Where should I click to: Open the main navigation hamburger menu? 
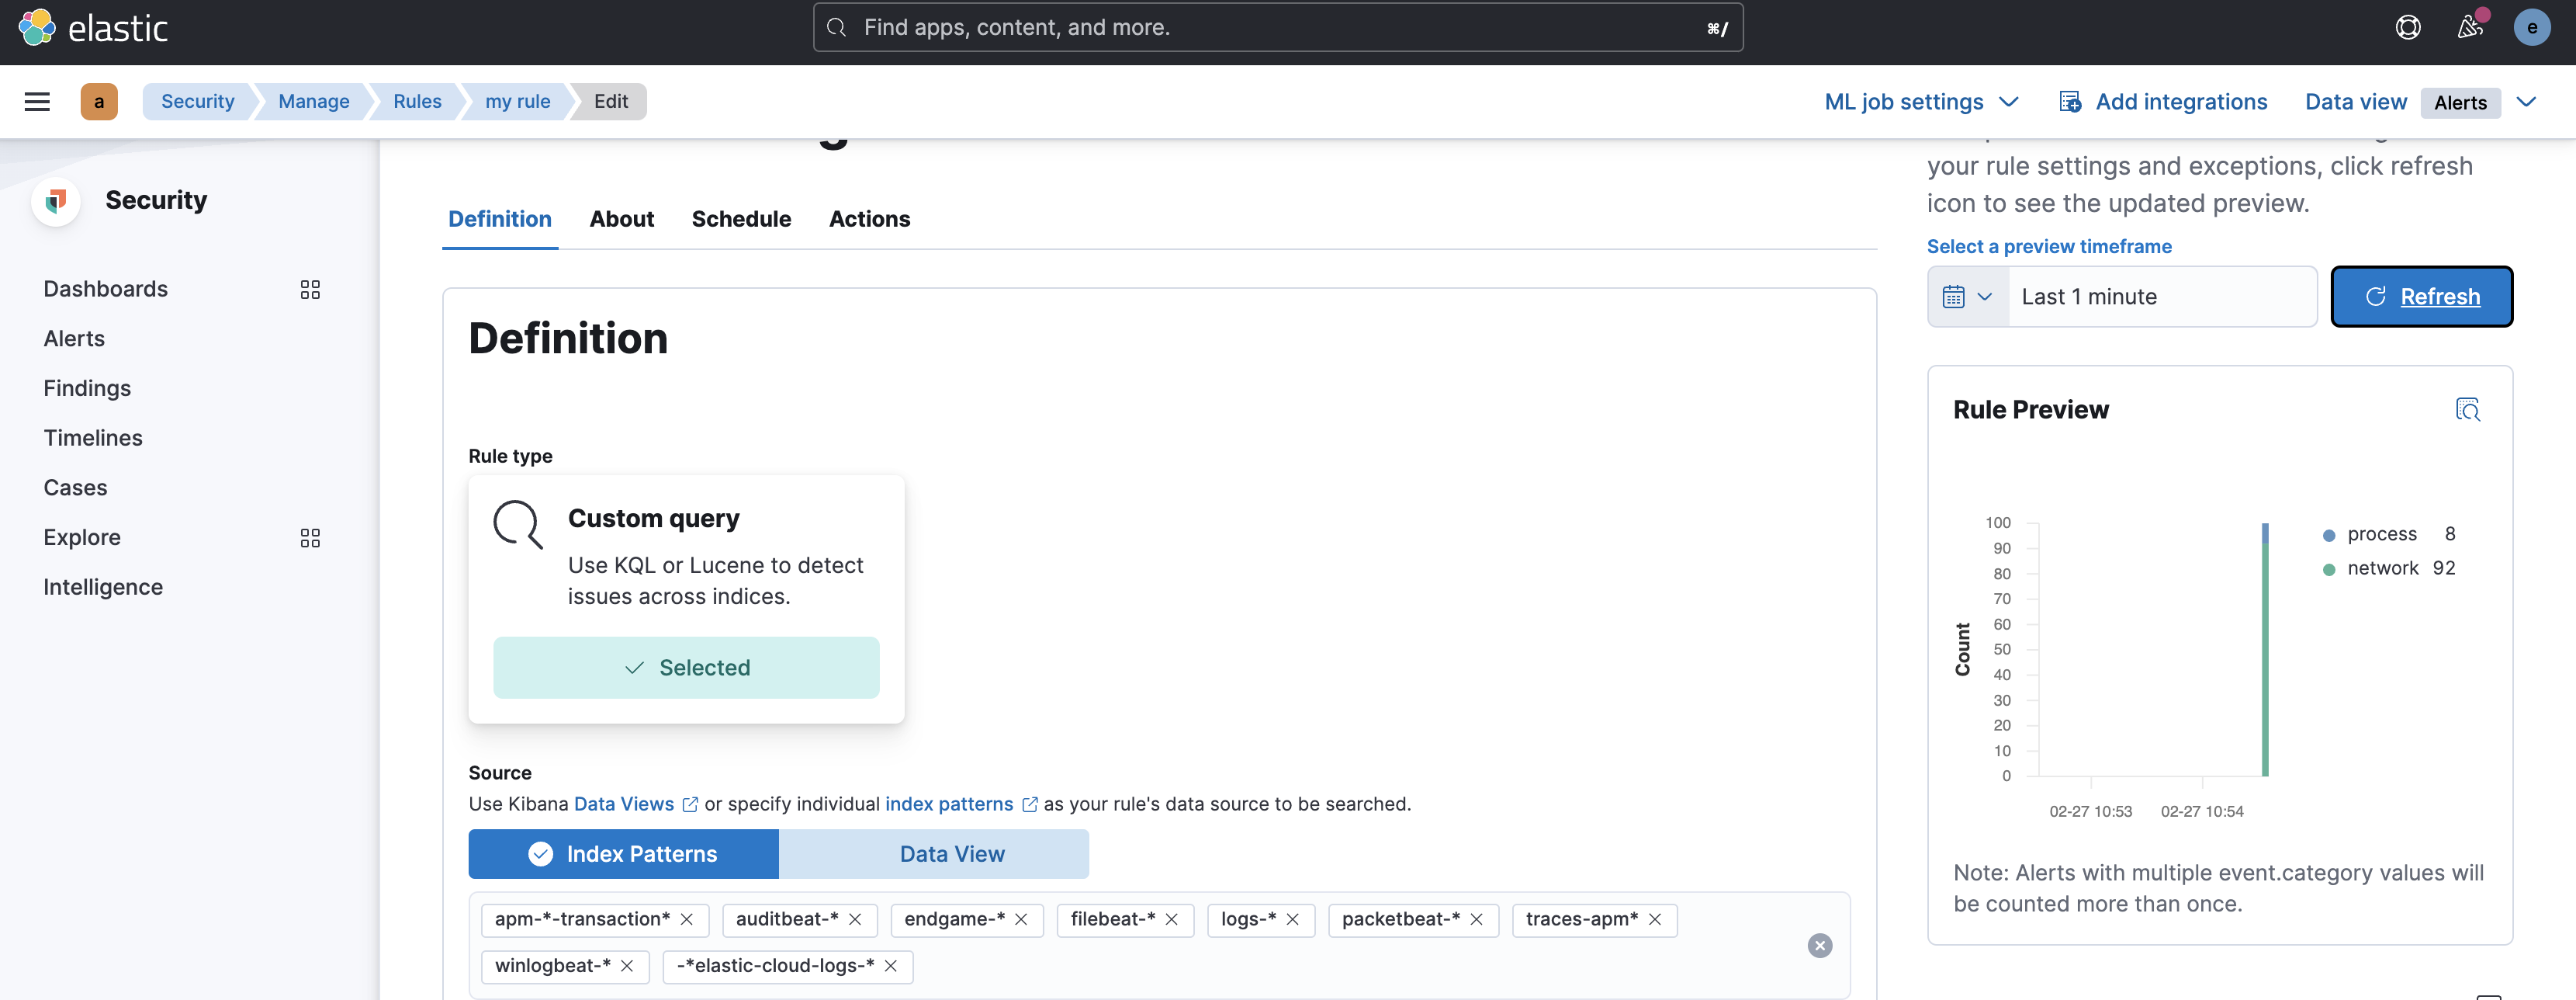[x=36, y=101]
